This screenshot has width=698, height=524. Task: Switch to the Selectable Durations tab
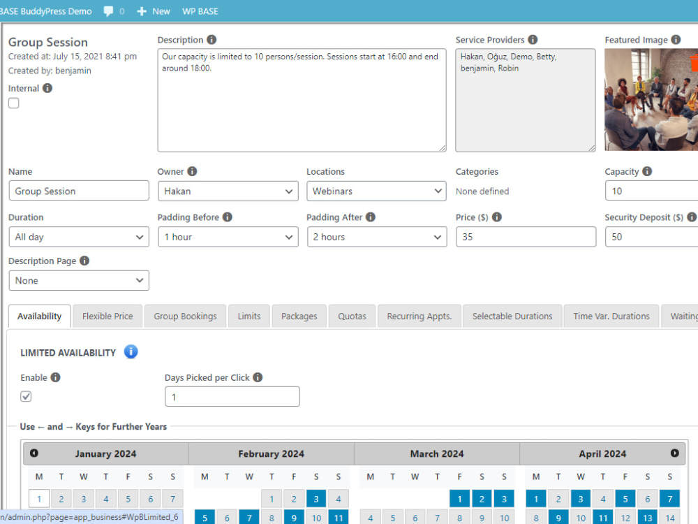(x=512, y=316)
